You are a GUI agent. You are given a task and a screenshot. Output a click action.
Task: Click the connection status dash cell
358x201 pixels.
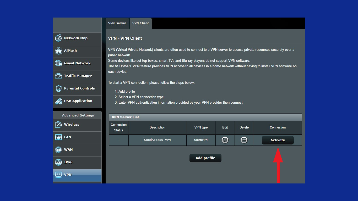click(119, 140)
